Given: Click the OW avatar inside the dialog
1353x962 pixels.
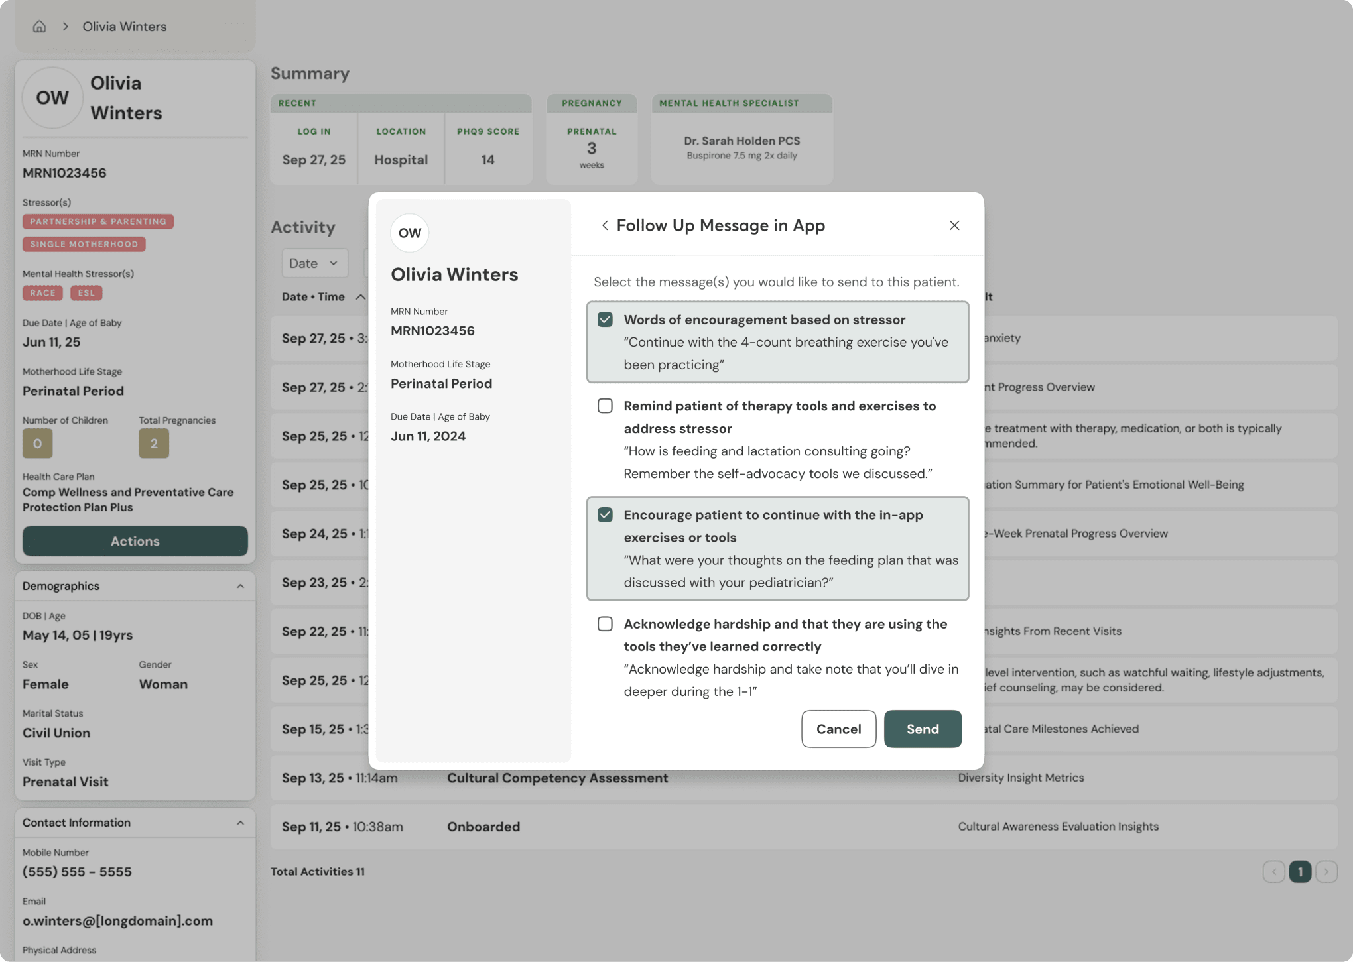Looking at the screenshot, I should [x=409, y=233].
